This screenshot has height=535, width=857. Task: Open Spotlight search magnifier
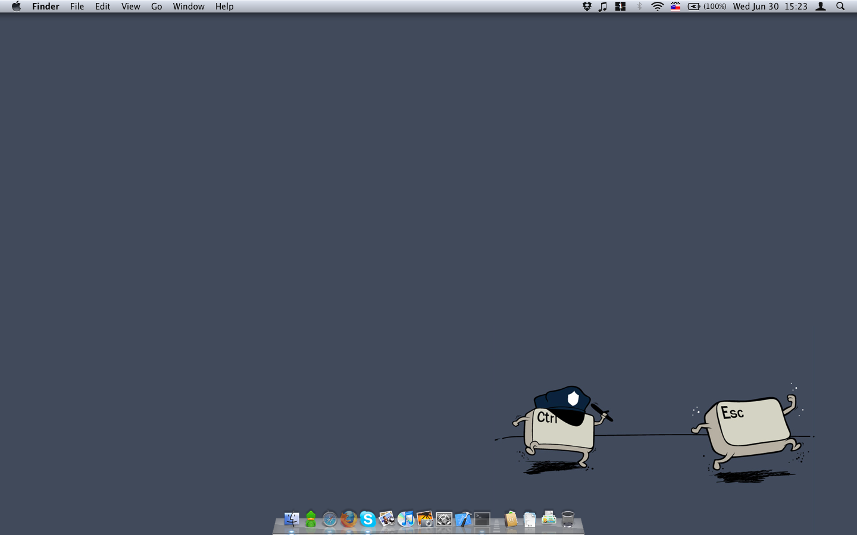point(840,7)
